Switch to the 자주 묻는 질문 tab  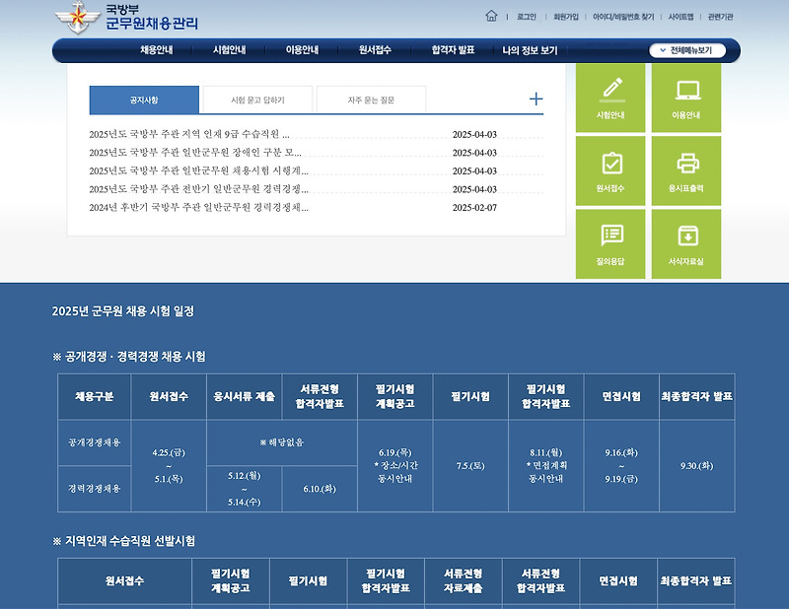coord(370,100)
